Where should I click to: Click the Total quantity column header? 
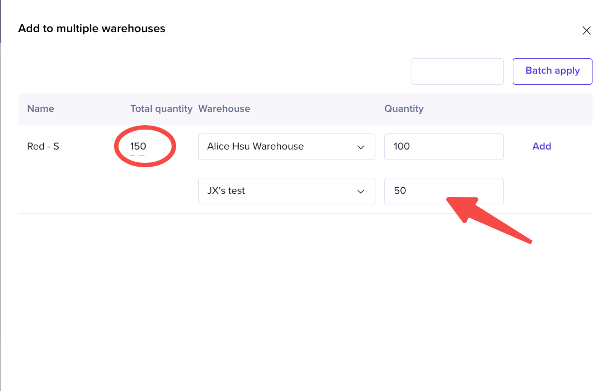pos(161,109)
